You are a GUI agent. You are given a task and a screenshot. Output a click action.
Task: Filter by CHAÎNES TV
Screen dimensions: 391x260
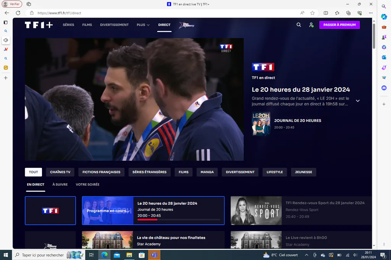click(x=60, y=172)
